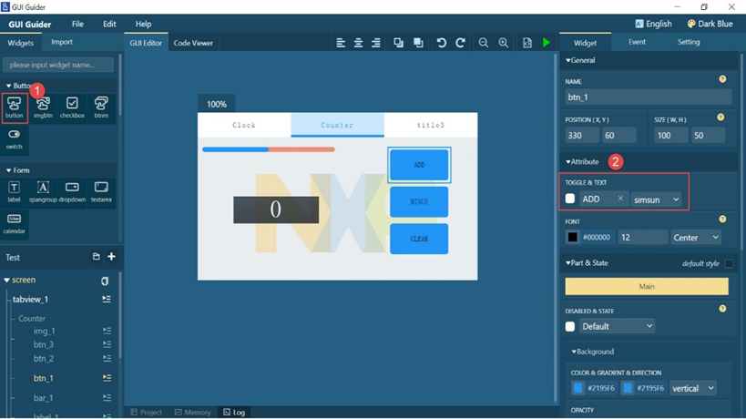Toggle layer icon for btn_1 row

[x=107, y=378]
